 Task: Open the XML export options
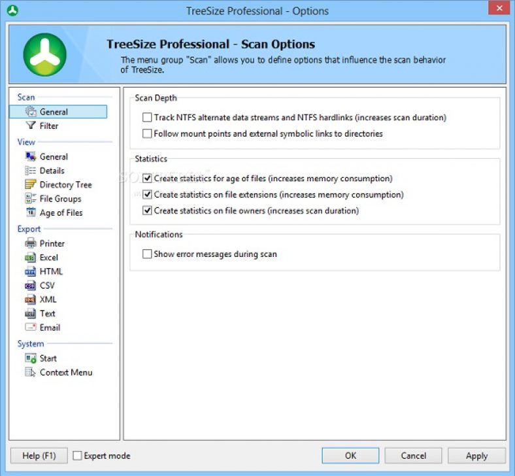(48, 299)
